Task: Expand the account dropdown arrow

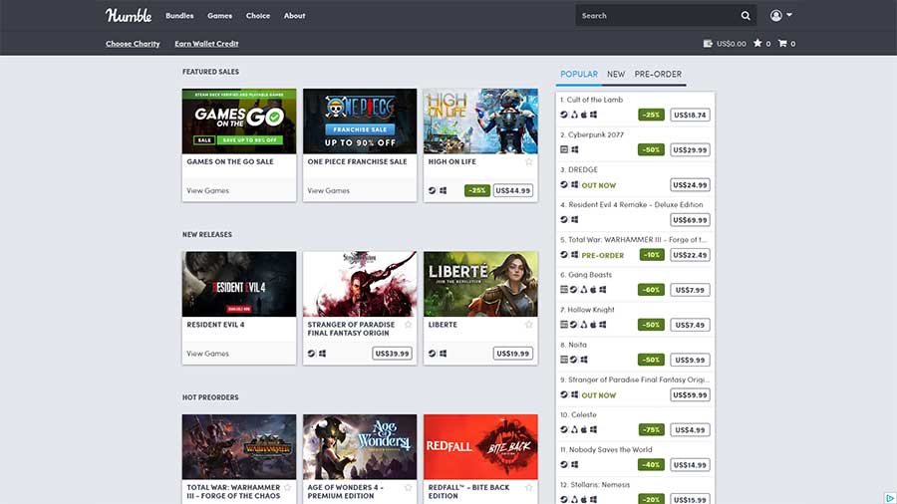Action: tap(789, 15)
